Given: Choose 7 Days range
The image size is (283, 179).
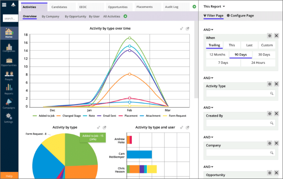Looking at the screenshot, I should pos(223,63).
